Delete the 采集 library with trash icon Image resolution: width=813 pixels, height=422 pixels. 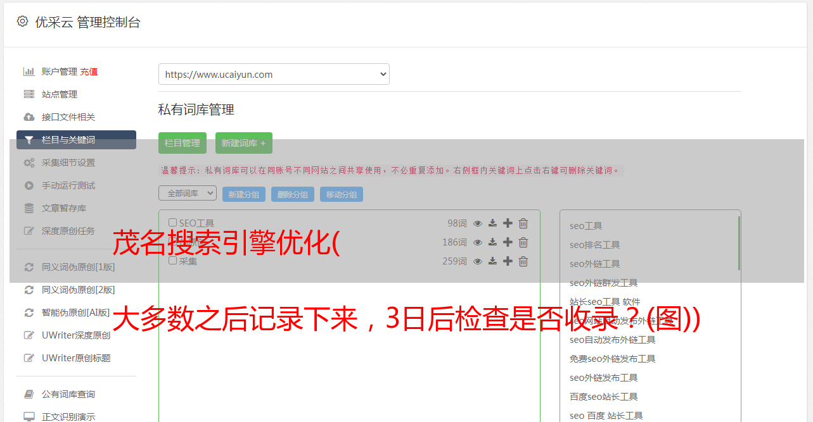[523, 261]
